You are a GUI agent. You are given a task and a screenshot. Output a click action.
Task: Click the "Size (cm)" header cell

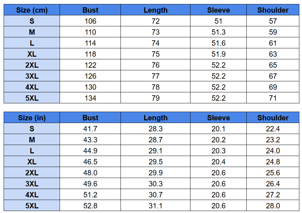[32, 10]
